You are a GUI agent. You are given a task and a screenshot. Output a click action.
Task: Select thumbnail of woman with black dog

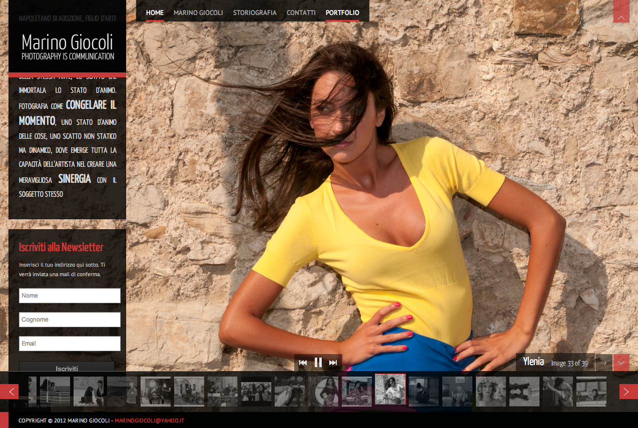click(x=89, y=391)
